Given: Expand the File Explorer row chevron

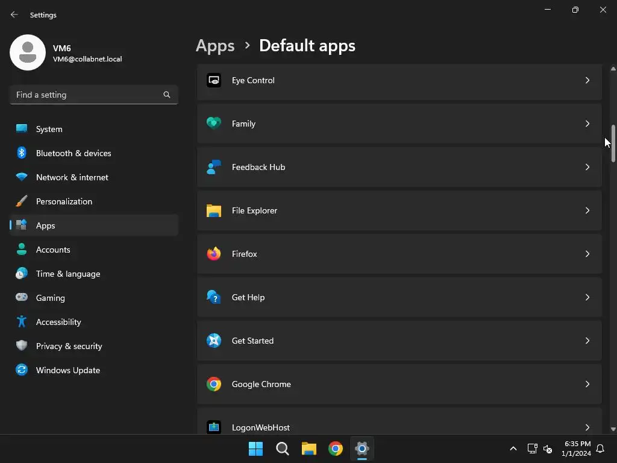Looking at the screenshot, I should tap(587, 210).
